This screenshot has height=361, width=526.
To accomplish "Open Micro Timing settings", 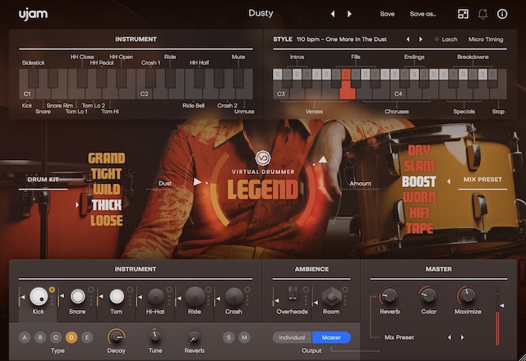I will pos(487,39).
